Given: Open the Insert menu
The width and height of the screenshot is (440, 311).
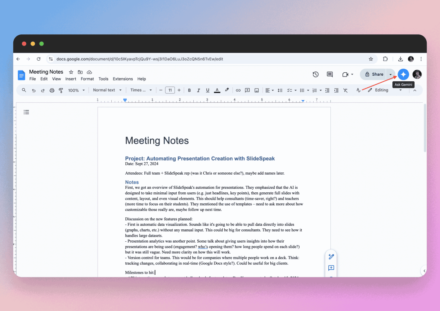Looking at the screenshot, I should point(71,79).
